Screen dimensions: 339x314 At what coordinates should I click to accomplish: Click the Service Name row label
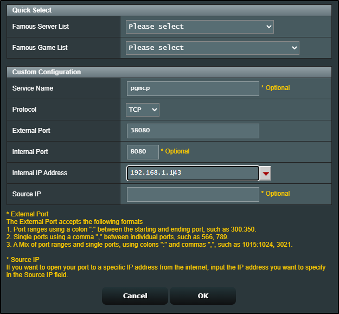[x=33, y=88]
